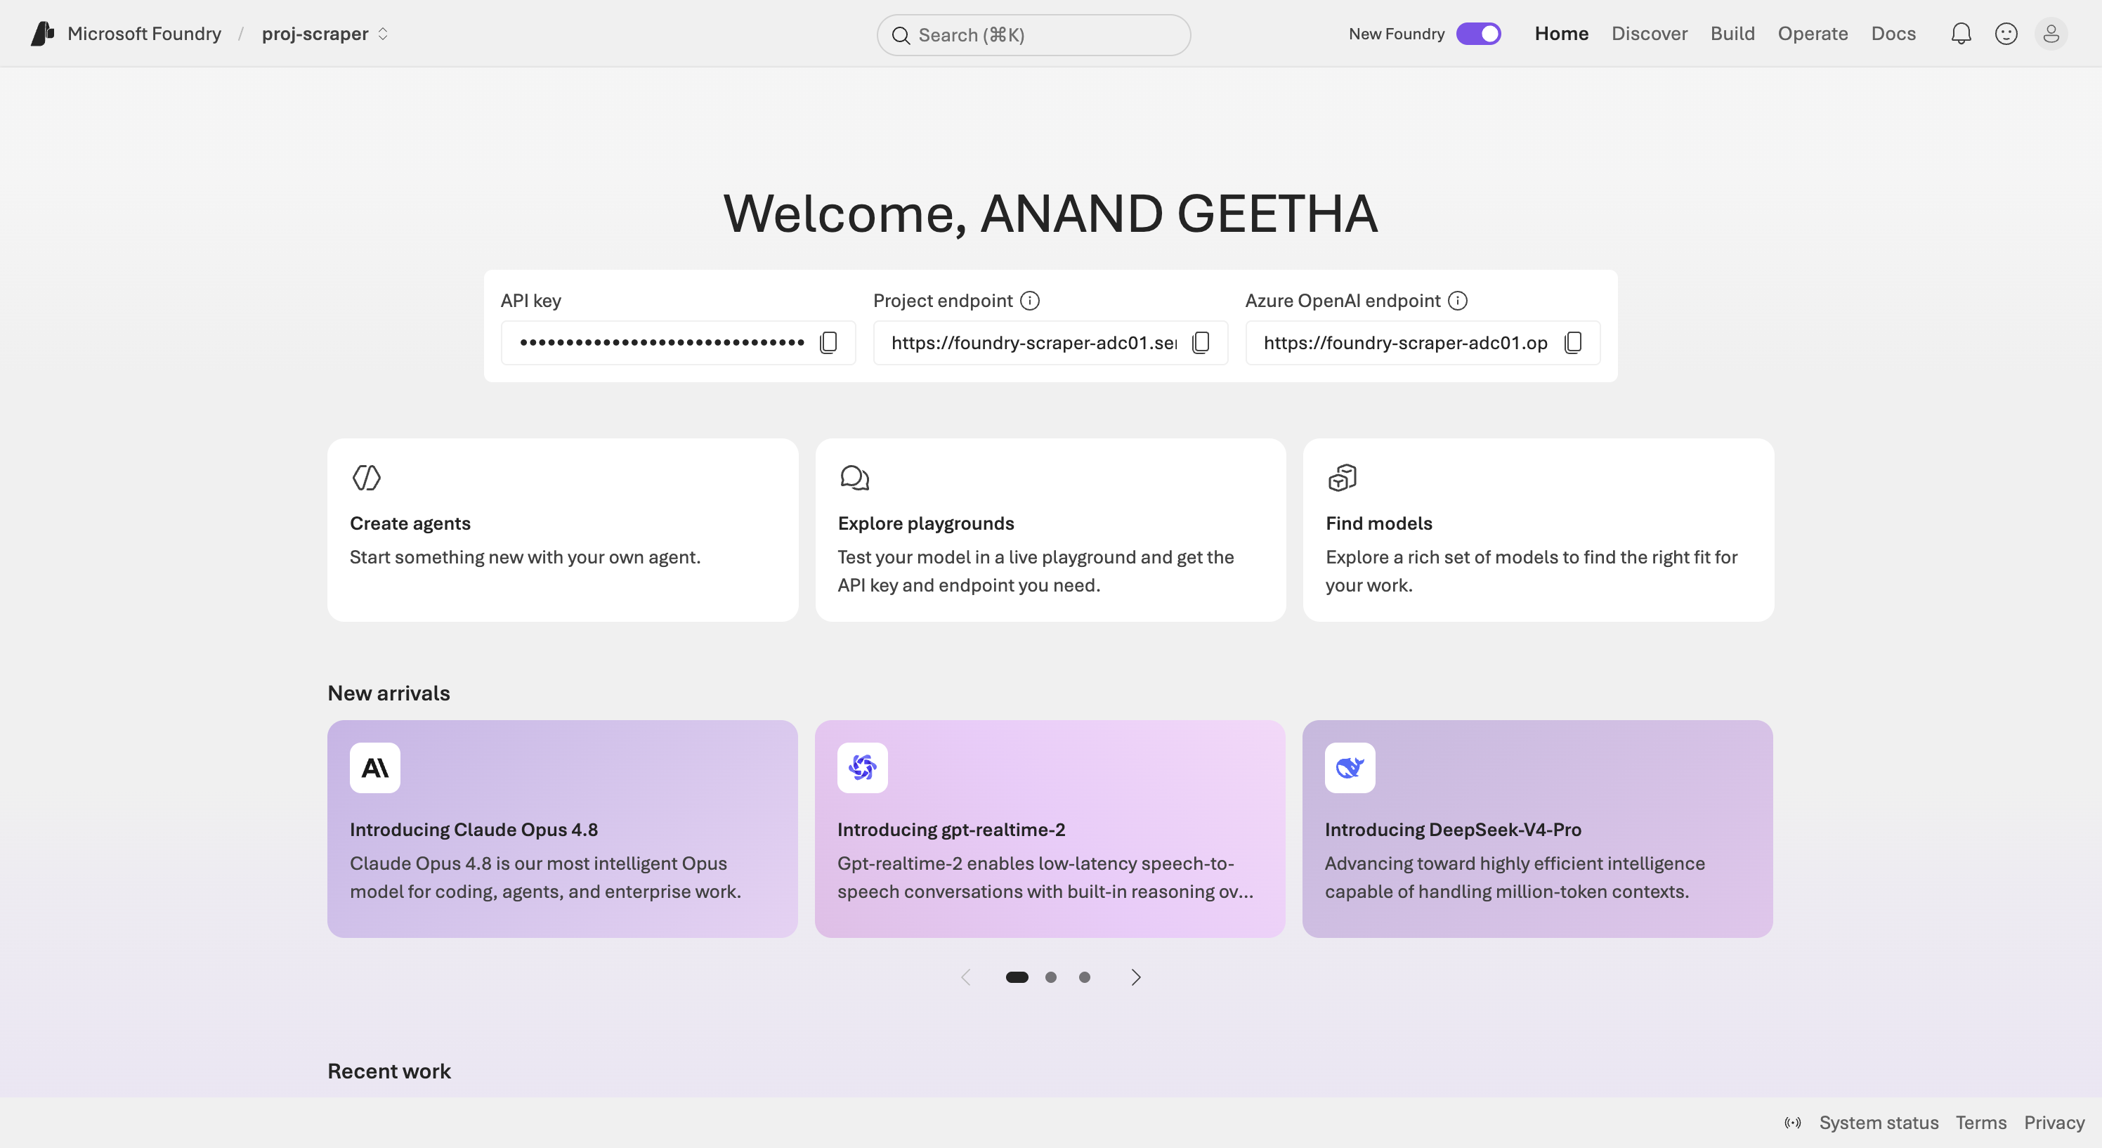The height and width of the screenshot is (1148, 2102).
Task: Click the Create agents icon
Action: (x=367, y=477)
